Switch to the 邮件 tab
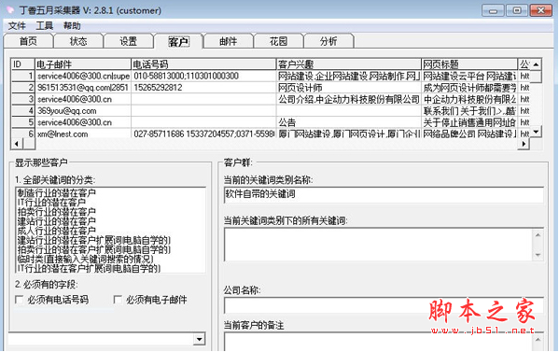 pyautogui.click(x=228, y=41)
